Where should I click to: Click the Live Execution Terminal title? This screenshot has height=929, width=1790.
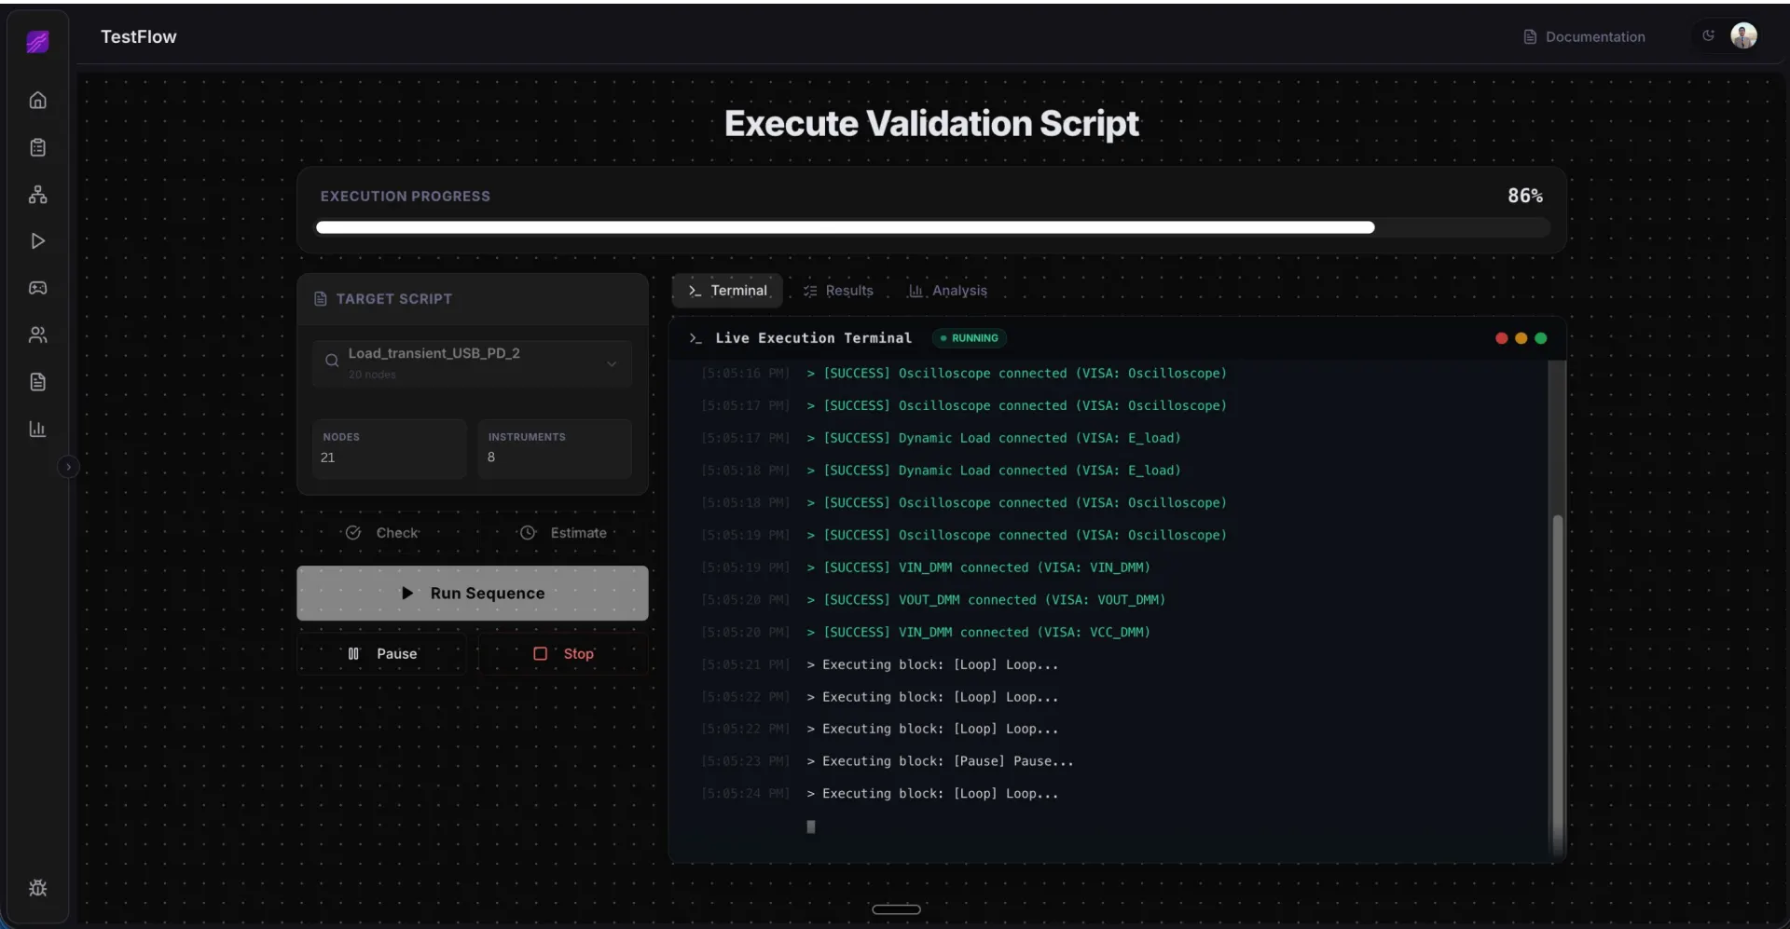pyautogui.click(x=813, y=338)
